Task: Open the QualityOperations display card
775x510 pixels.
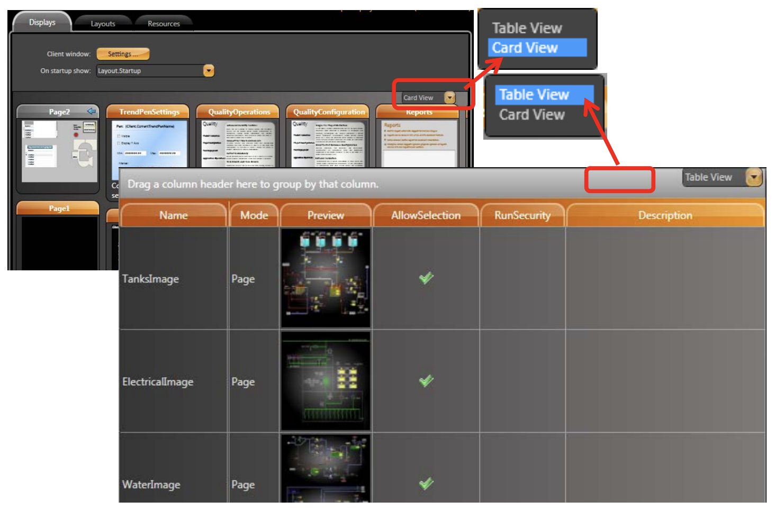Action: pyautogui.click(x=238, y=136)
